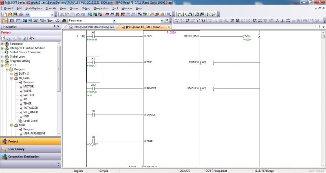
Task: Select MOTOR in the project tree
Action: pos(29,86)
